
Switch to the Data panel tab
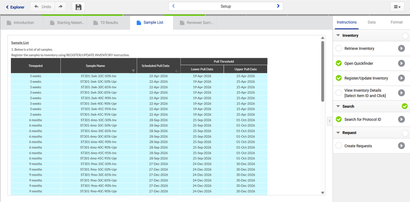[x=371, y=22]
